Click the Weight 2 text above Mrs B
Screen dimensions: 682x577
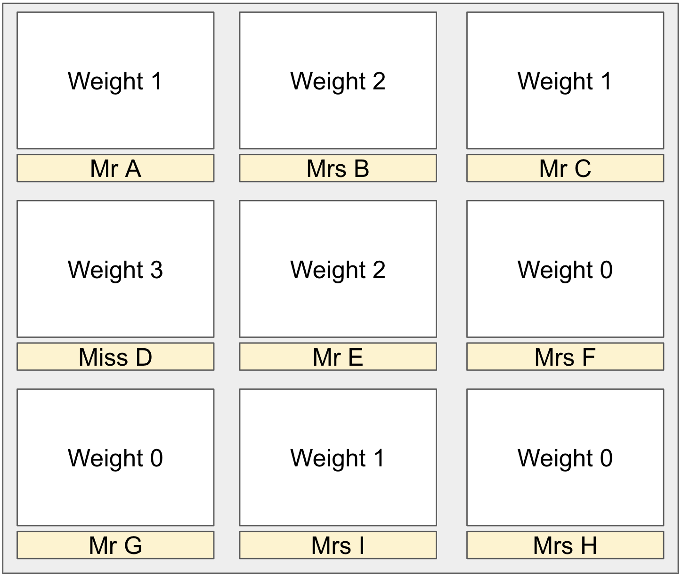pyautogui.click(x=338, y=81)
